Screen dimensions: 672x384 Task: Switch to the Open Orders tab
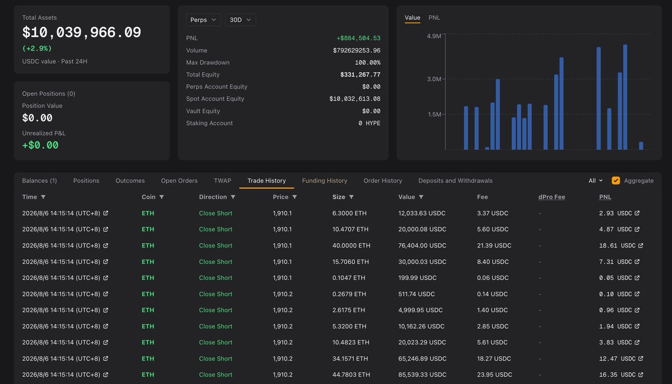(179, 181)
